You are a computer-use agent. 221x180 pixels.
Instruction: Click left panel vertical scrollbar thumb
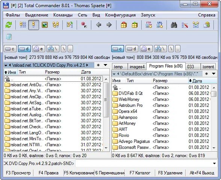click(x=106, y=100)
